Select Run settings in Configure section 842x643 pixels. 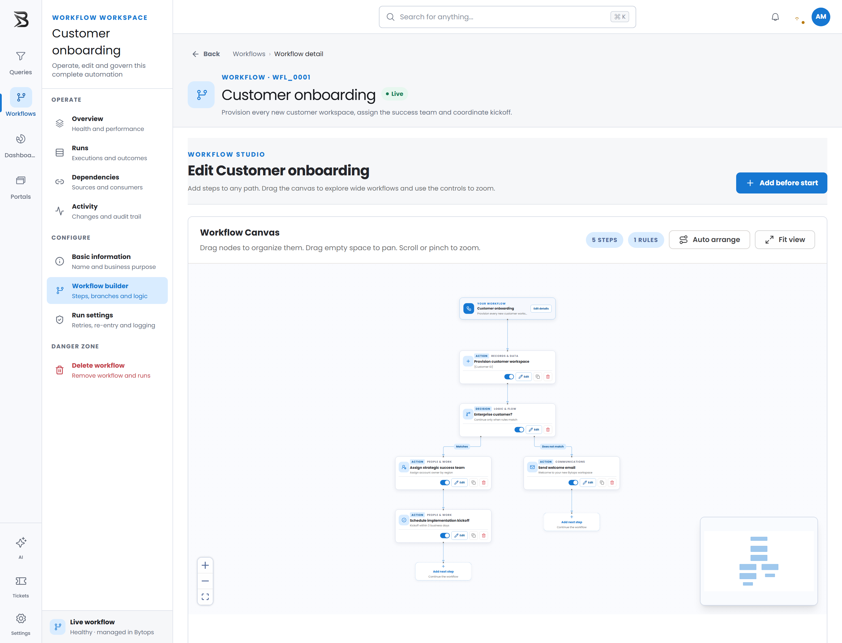click(x=107, y=320)
